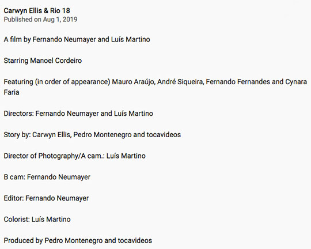Screen dimensions: 311x249
Task: Click the 'Directors:' label
Action: pos(18,114)
